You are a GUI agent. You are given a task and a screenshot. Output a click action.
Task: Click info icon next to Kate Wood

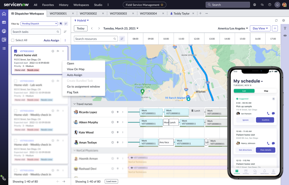(112, 132)
